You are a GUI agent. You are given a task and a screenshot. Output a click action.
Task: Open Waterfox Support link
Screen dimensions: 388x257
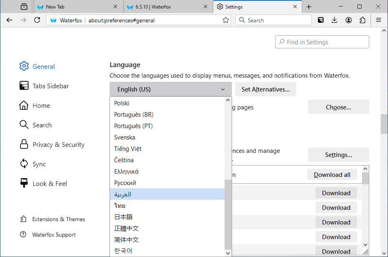pyautogui.click(x=48, y=235)
